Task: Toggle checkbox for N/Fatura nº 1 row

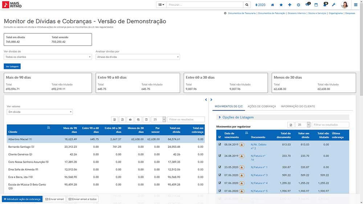Action: pyautogui.click(x=220, y=167)
